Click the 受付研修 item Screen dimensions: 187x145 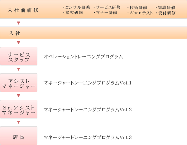[x=166, y=13]
